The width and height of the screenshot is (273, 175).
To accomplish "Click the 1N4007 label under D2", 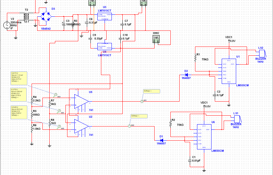I will pos(186,78).
